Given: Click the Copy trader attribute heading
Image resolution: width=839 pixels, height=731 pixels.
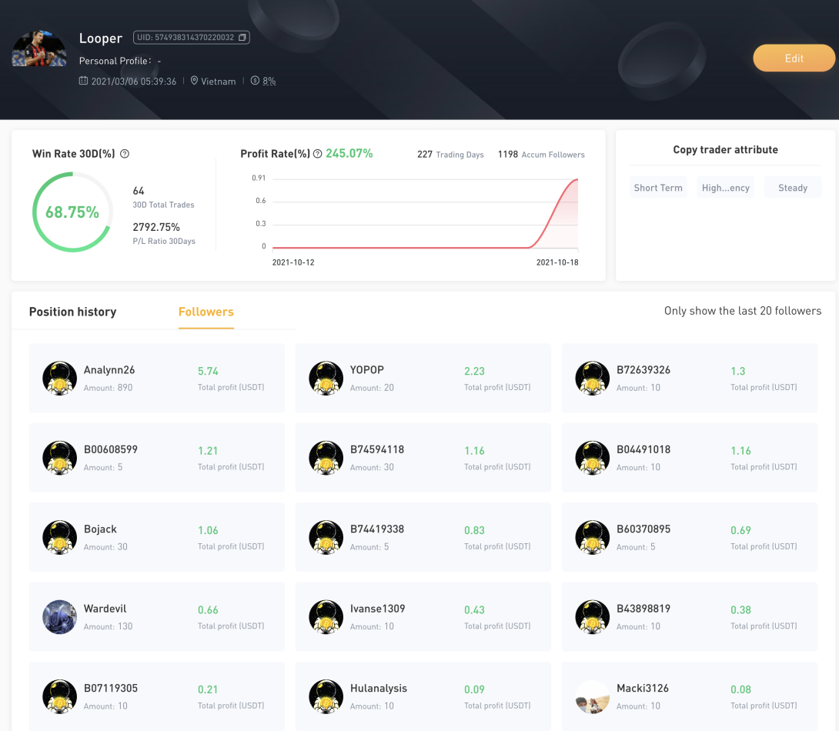Looking at the screenshot, I should [726, 150].
